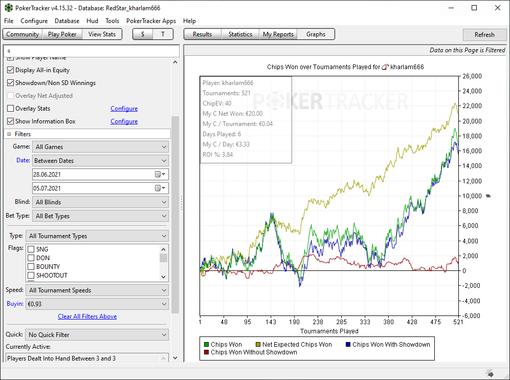This screenshot has height=380, width=510.
Task: Select the T tournament mode button
Action: click(x=163, y=34)
